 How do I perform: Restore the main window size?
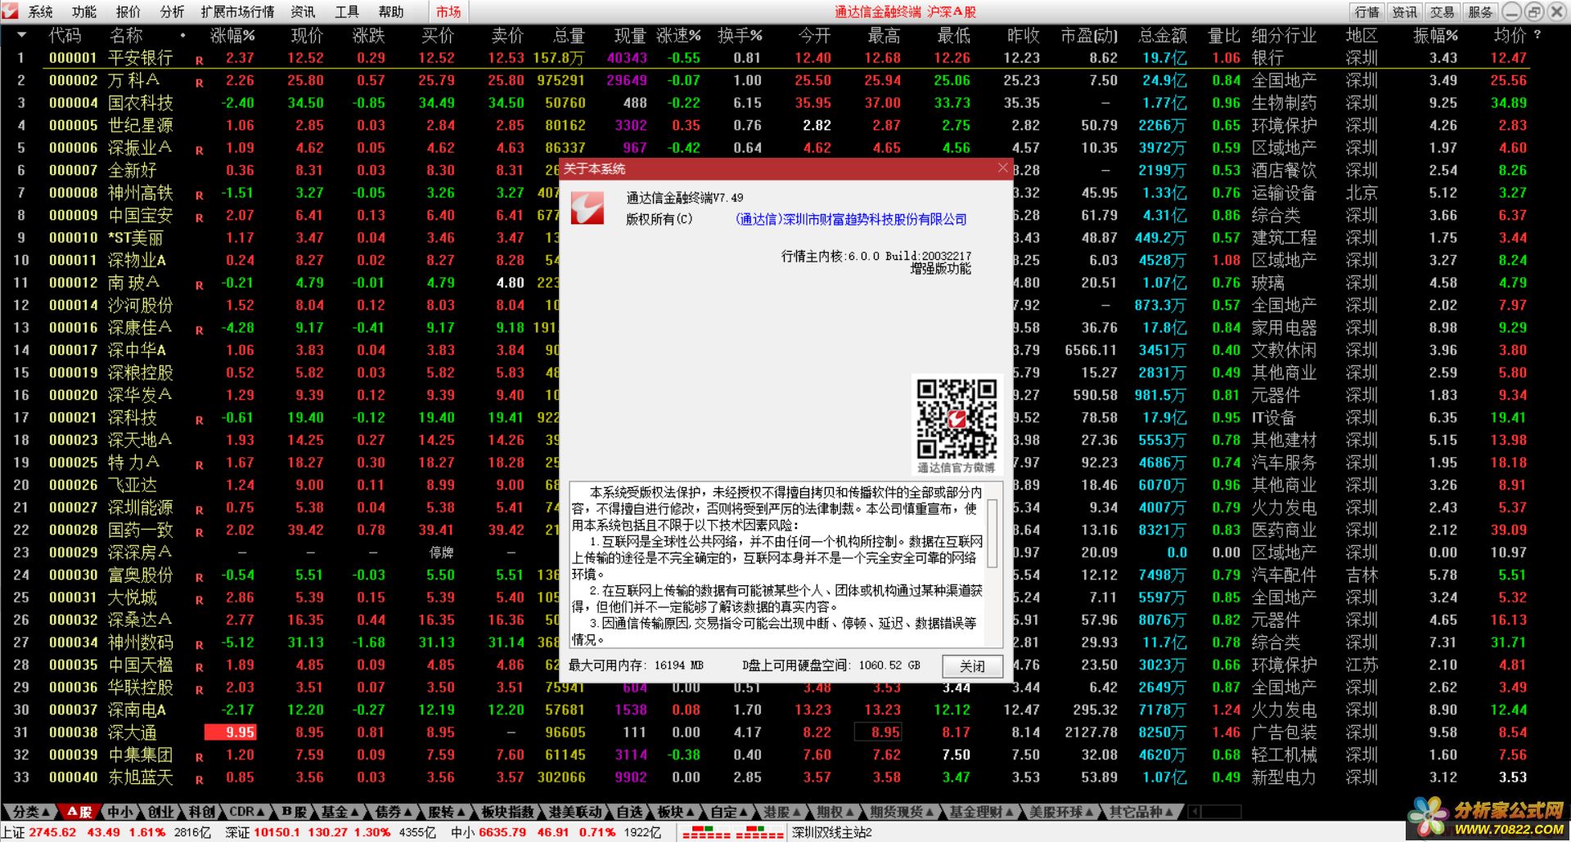click(x=1534, y=11)
